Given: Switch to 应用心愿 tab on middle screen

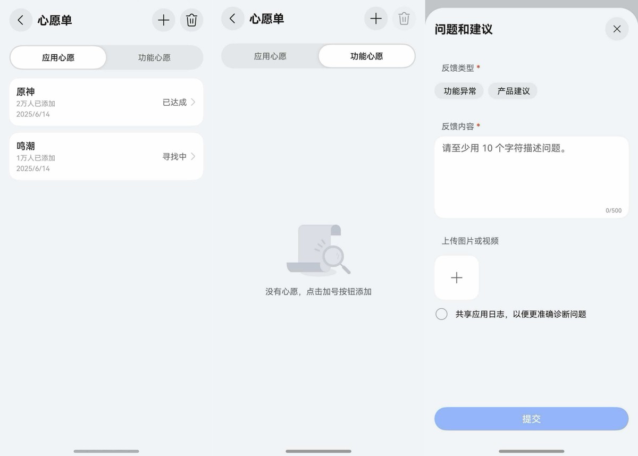Looking at the screenshot, I should 270,56.
